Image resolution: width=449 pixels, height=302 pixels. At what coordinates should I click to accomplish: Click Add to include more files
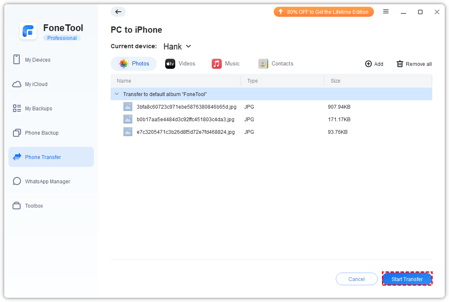(x=374, y=64)
